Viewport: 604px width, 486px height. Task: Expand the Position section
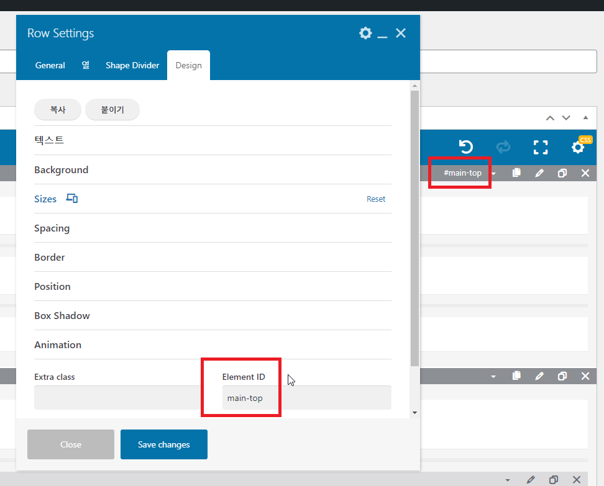point(213,286)
